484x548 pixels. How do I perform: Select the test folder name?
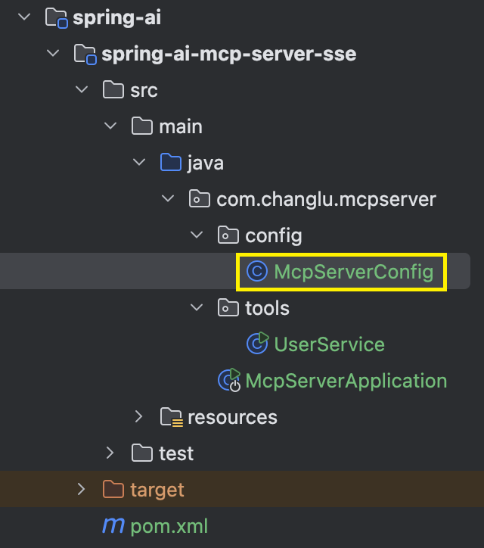click(176, 453)
